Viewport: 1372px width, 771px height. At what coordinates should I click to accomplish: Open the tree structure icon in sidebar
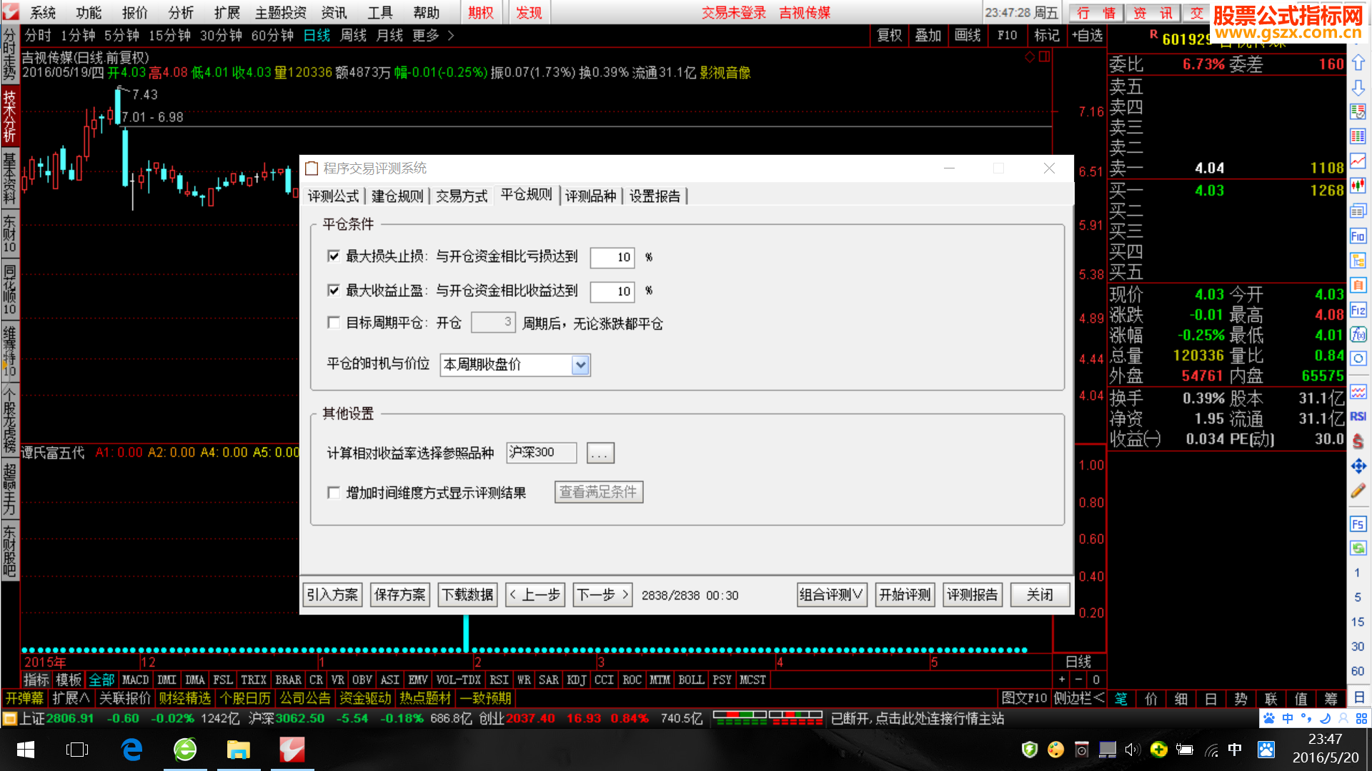tap(1358, 261)
